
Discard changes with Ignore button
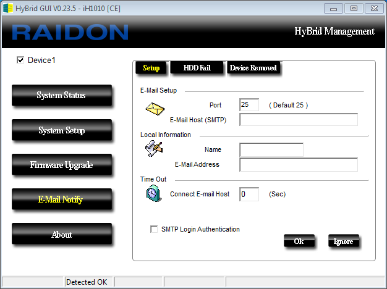344,241
